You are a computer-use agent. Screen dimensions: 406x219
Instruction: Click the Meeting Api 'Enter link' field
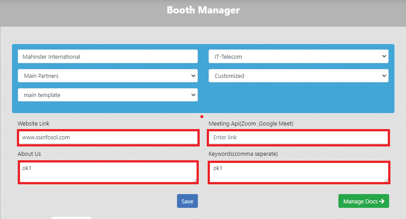[298, 138]
